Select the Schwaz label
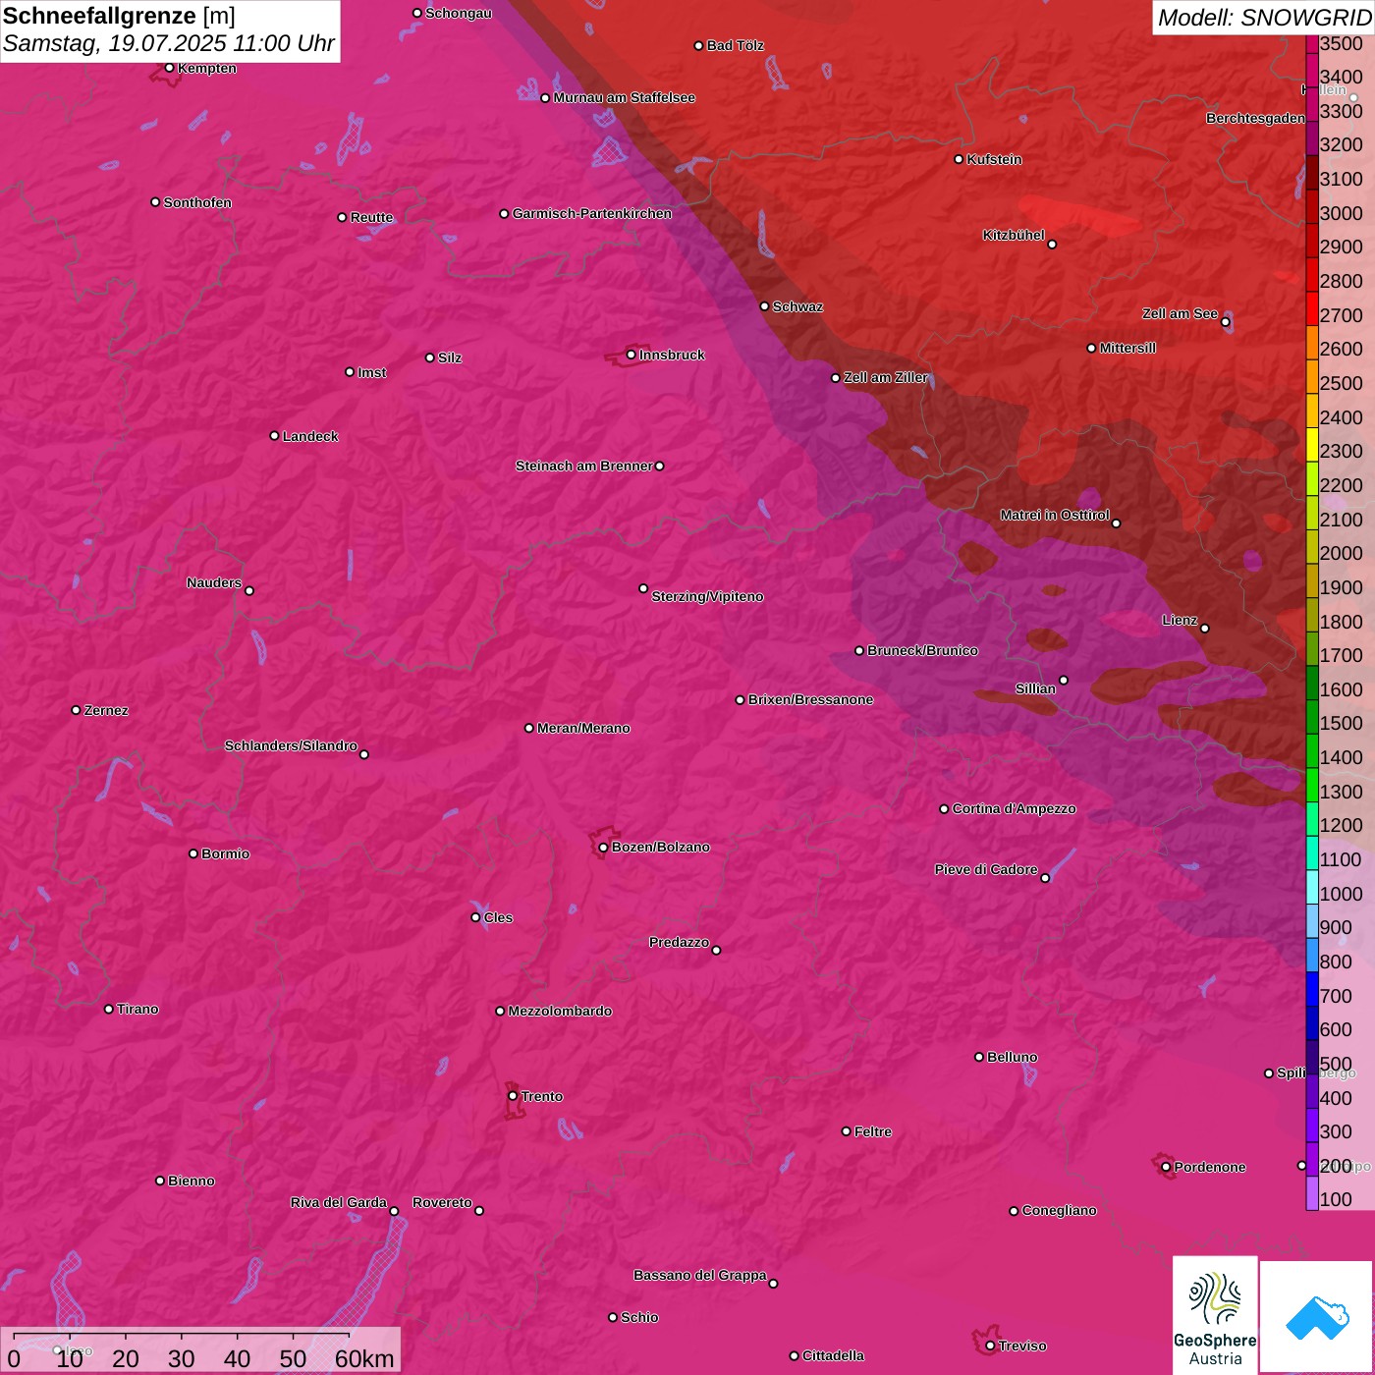This screenshot has width=1375, height=1375. (797, 306)
